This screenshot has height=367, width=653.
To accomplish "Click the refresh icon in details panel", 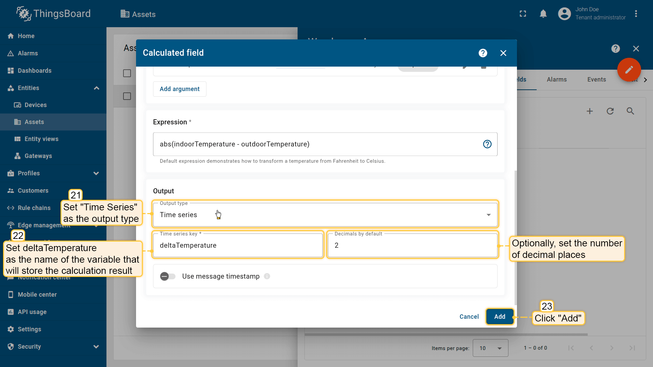I will pos(610,111).
